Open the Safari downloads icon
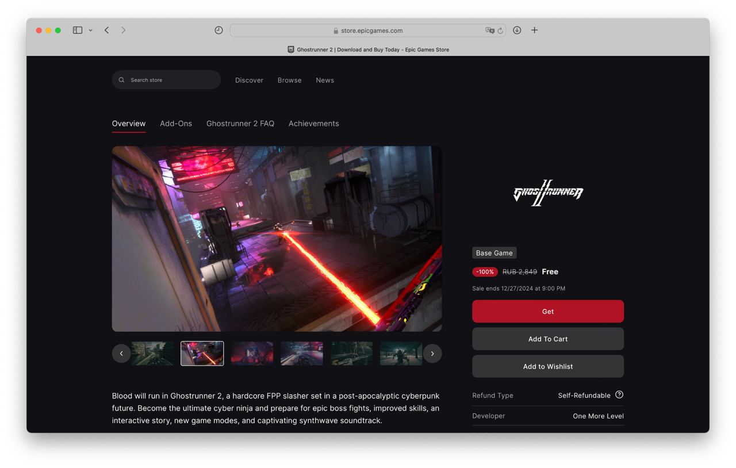Image resolution: width=736 pixels, height=468 pixels. pyautogui.click(x=517, y=30)
